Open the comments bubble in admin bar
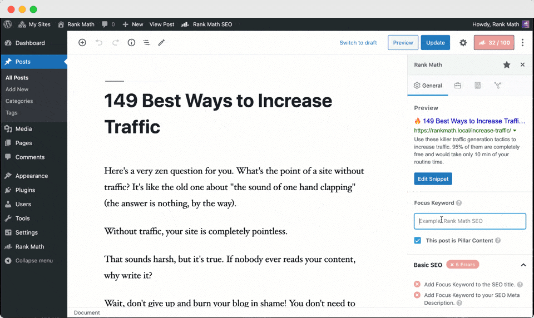534x318 pixels. 108,24
